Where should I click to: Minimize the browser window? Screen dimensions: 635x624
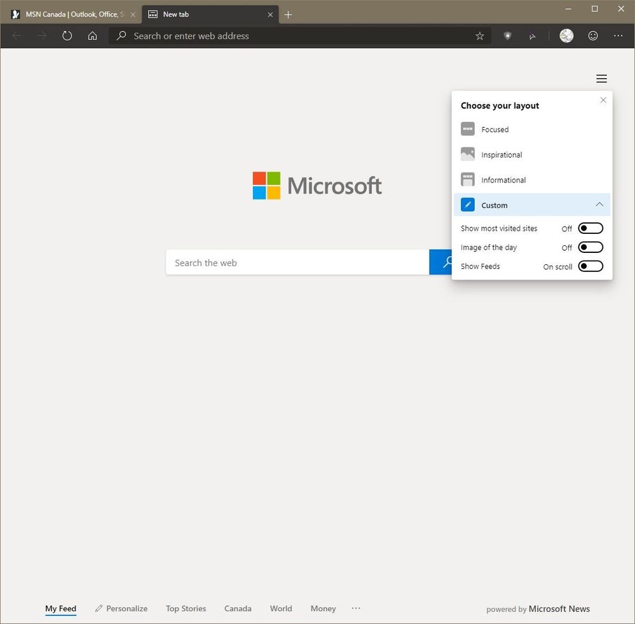568,9
